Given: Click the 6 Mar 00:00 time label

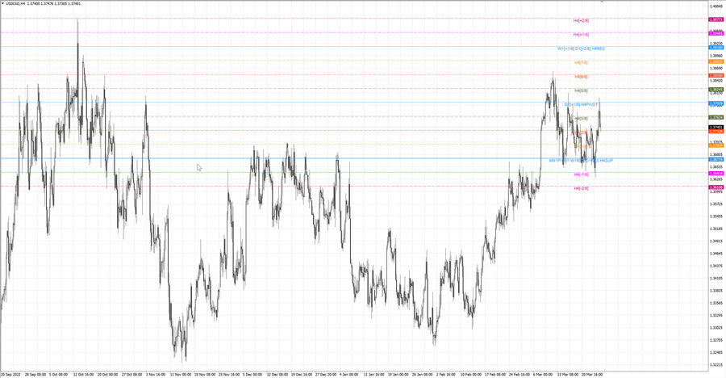Looking at the screenshot, I should pyautogui.click(x=543, y=374).
